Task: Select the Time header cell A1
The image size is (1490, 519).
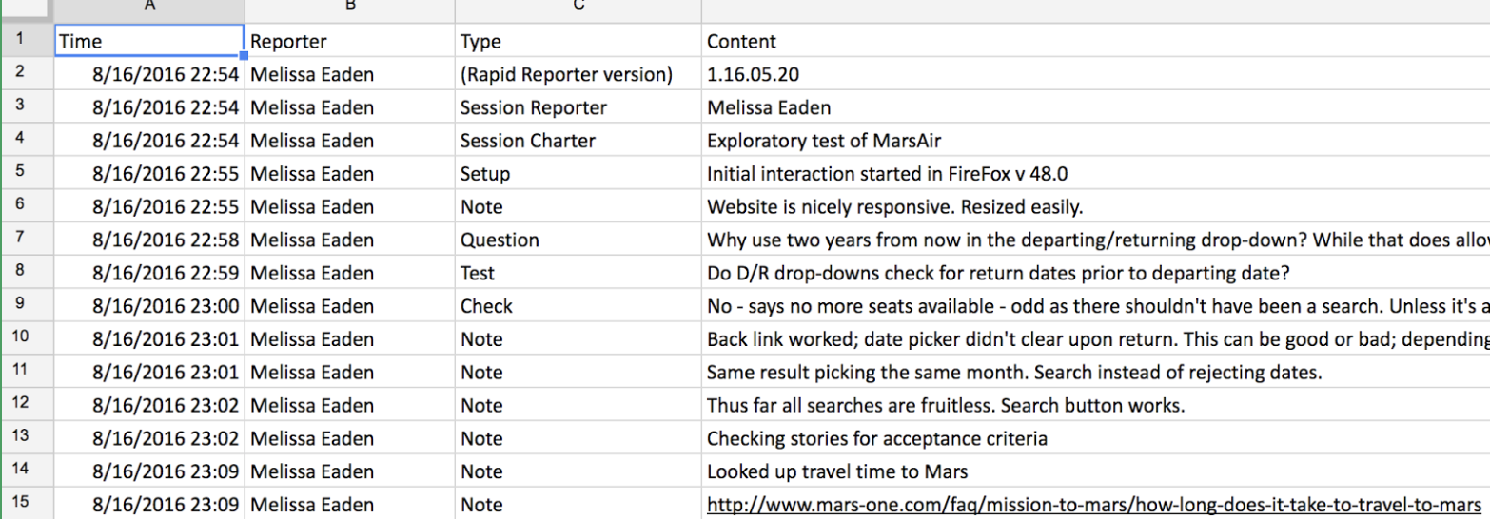Action: [x=149, y=41]
